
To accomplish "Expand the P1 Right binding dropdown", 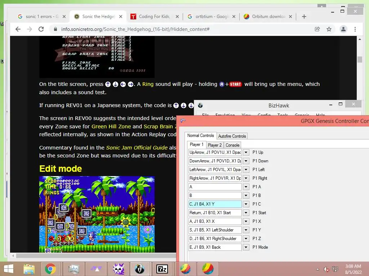I will tap(246, 178).
